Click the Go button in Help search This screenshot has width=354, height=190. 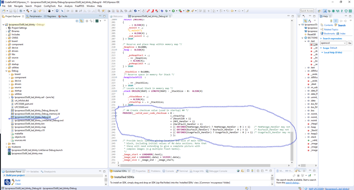[x=350, y=43]
